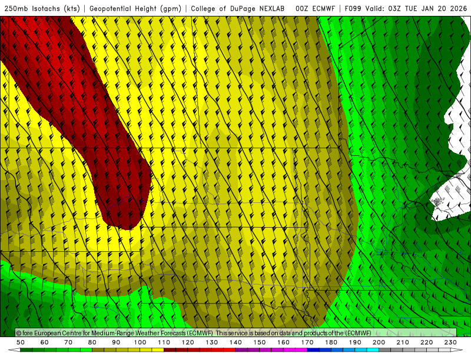
Task: Click the 'F099' forecast hour label
Action: 353,9
